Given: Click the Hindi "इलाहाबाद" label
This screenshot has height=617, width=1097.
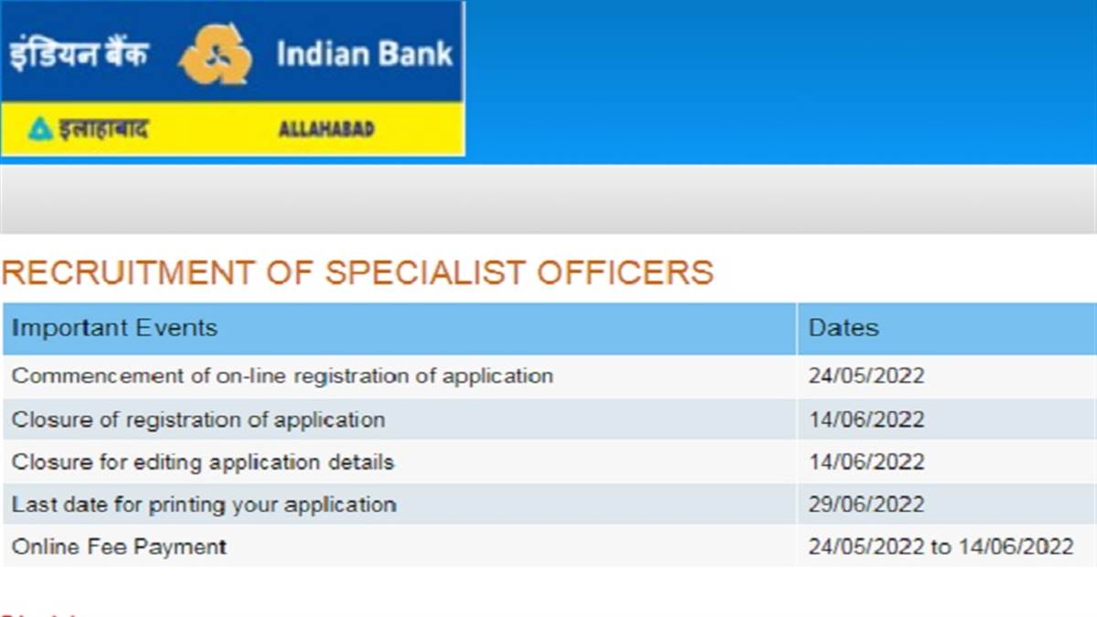Looking at the screenshot, I should tap(102, 129).
